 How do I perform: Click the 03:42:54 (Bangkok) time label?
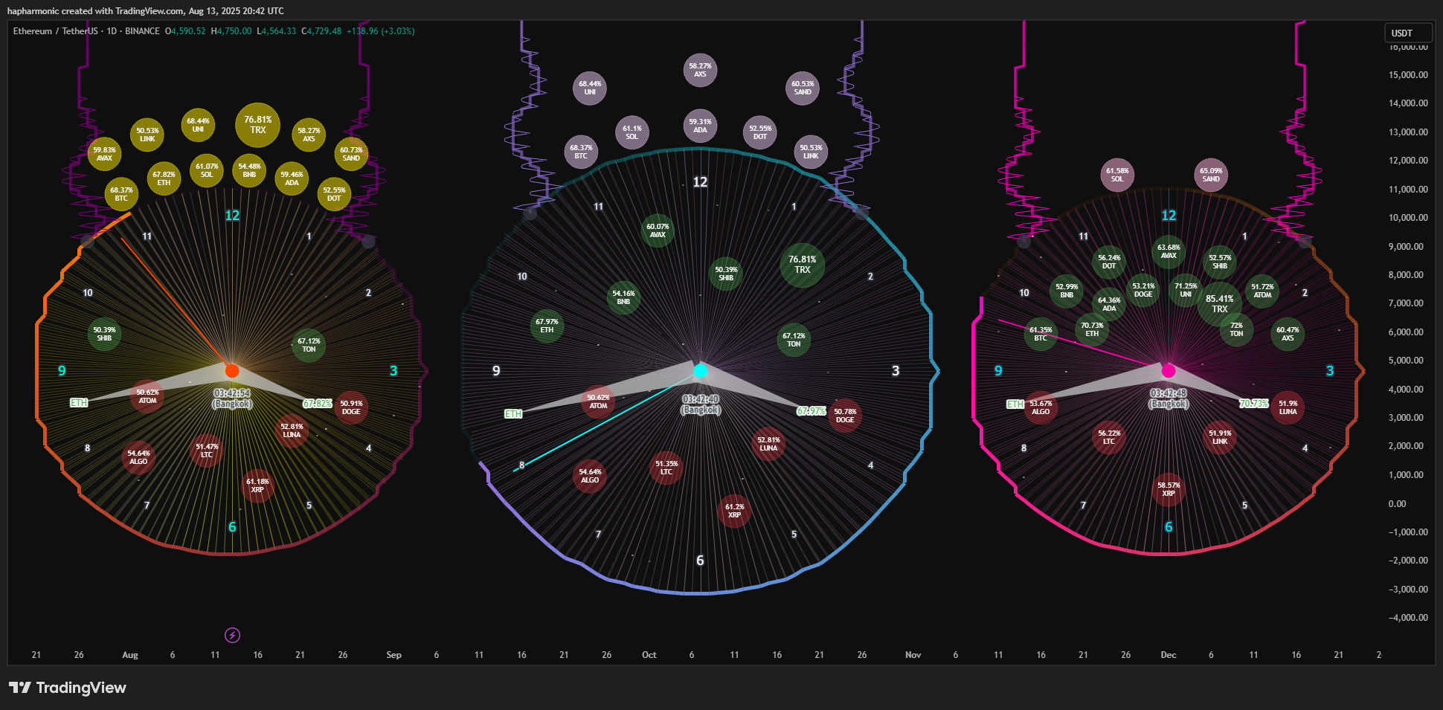click(232, 398)
